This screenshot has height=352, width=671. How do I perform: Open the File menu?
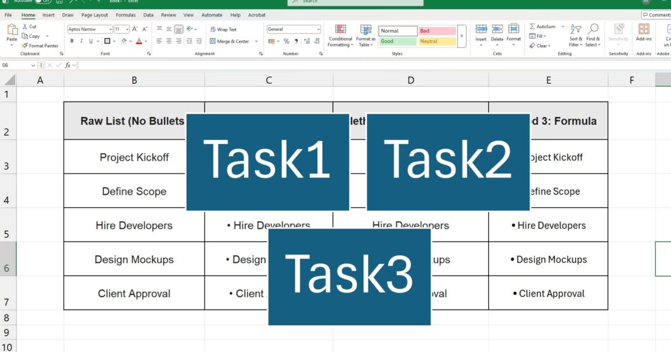tap(8, 15)
